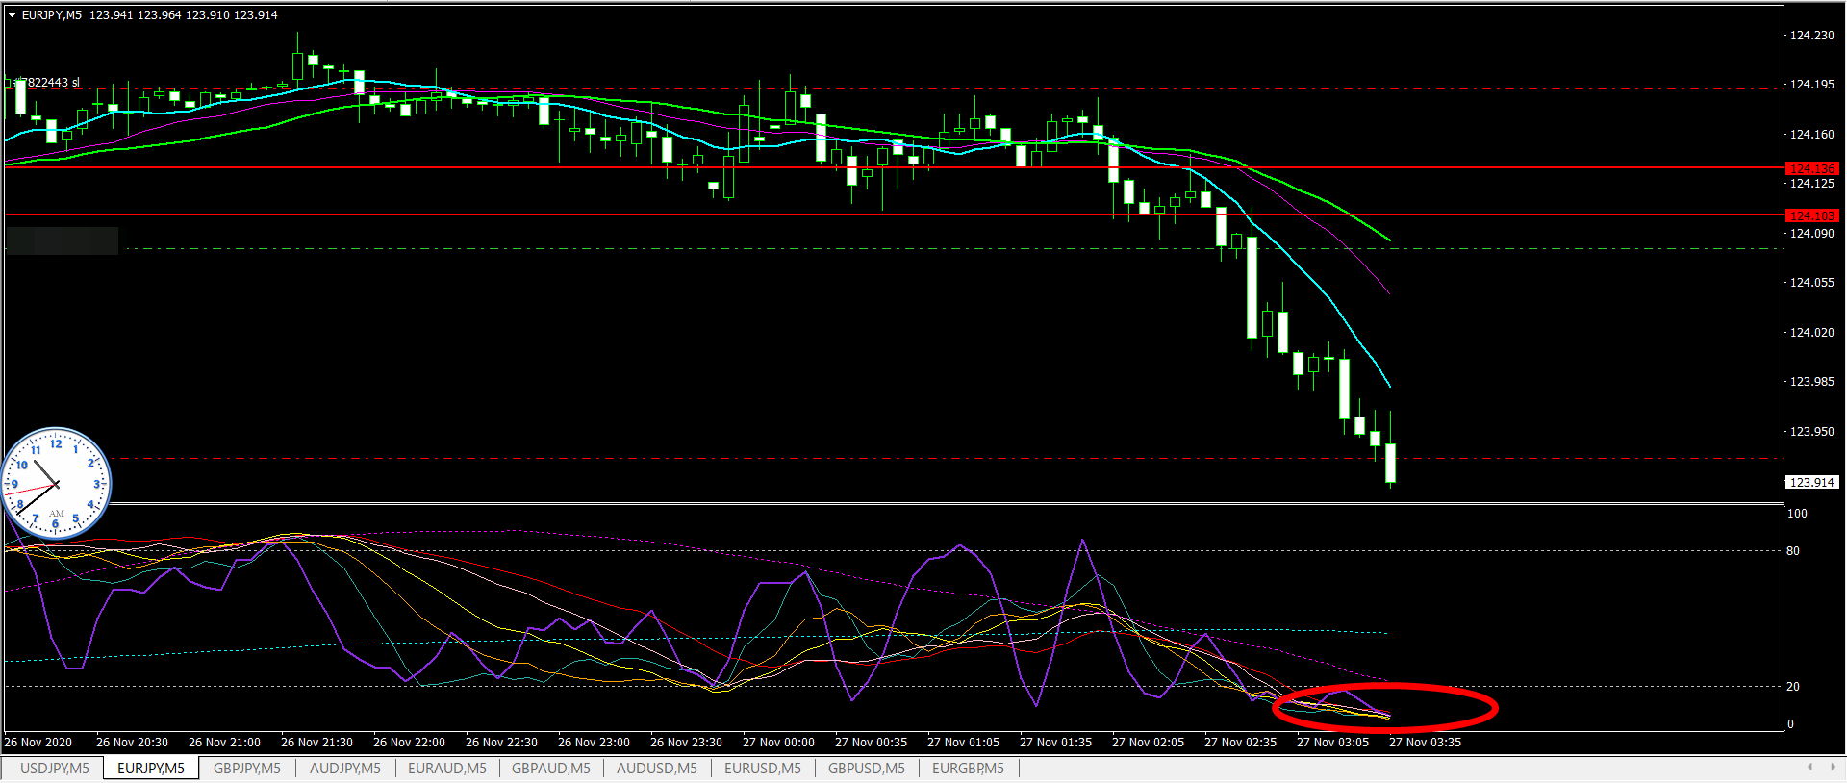1847x783 pixels.
Task: Select the #7822443 sl stop-loss label
Action: click(x=46, y=83)
